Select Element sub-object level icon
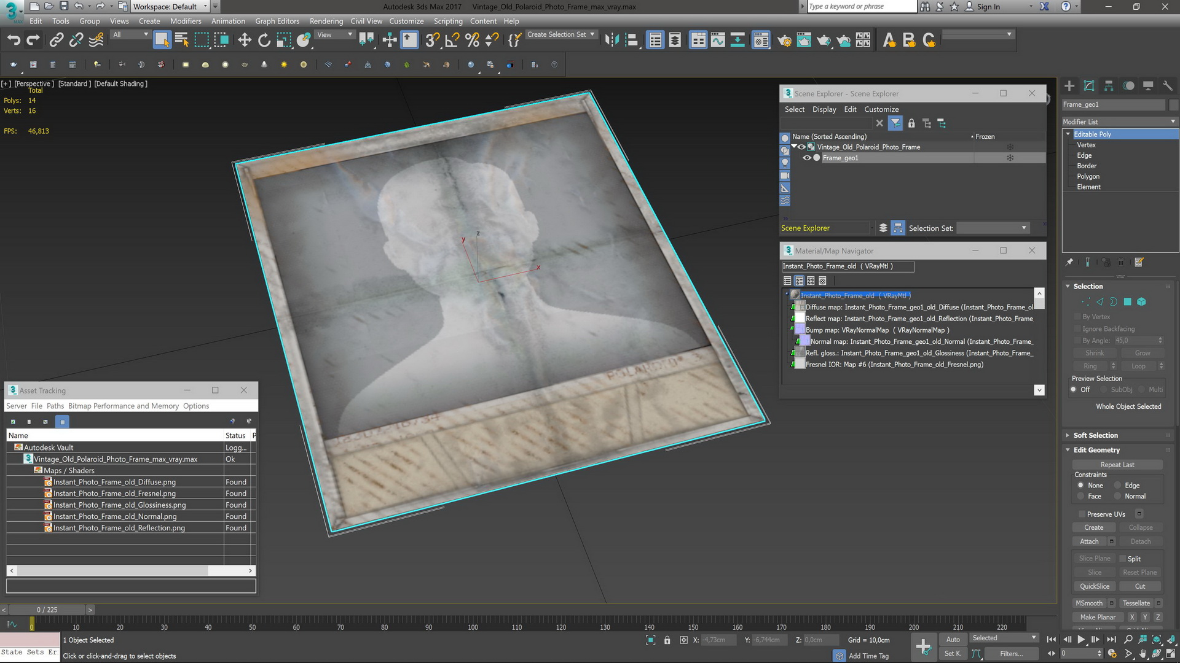 [1141, 301]
